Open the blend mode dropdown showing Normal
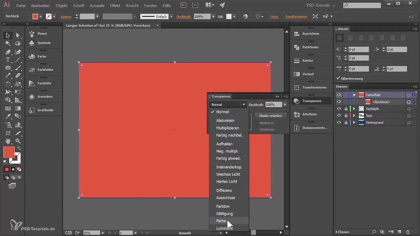The image size is (420, 236). click(x=228, y=105)
